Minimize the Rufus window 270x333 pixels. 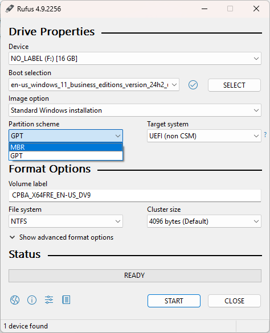(204, 9)
